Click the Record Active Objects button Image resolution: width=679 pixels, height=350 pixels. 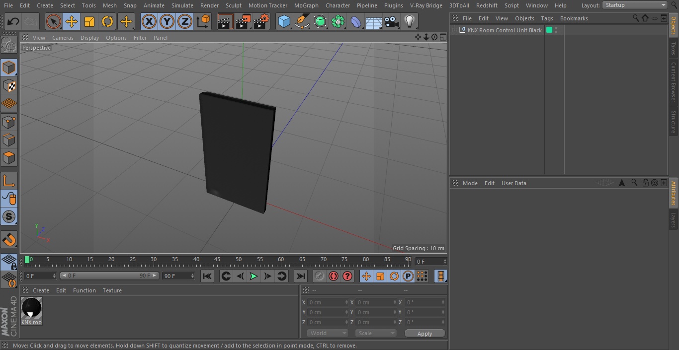(x=320, y=276)
